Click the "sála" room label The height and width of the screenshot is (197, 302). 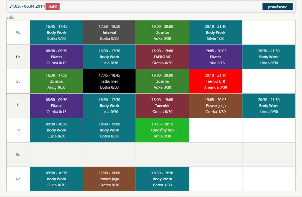pyautogui.click(x=11, y=17)
